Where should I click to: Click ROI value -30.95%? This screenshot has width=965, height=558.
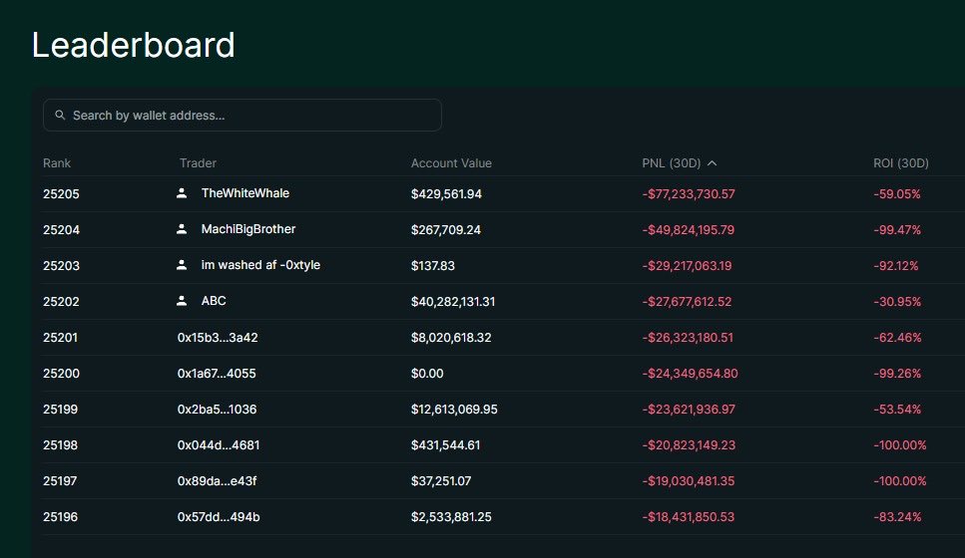pos(897,301)
